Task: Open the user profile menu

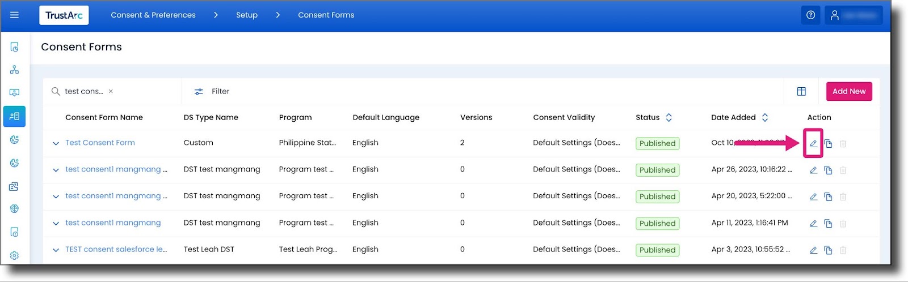Action: (x=854, y=15)
